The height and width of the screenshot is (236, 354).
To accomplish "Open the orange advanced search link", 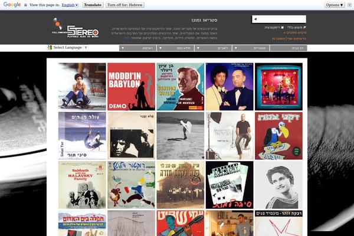I will [296, 33].
